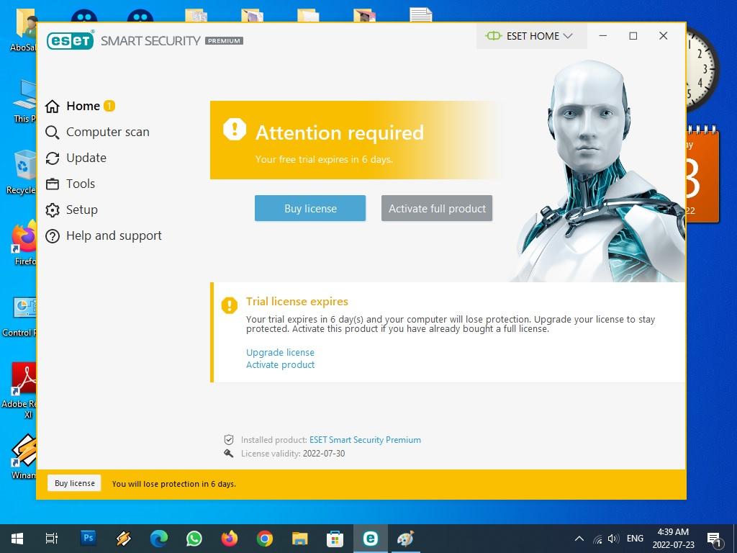
Task: Minimize the ESET window
Action: (x=603, y=36)
